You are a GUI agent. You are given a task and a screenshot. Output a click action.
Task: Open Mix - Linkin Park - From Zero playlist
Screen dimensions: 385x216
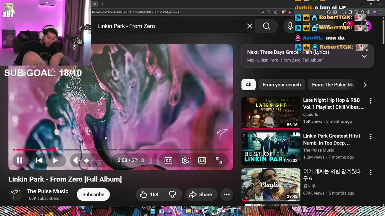tap(285, 60)
